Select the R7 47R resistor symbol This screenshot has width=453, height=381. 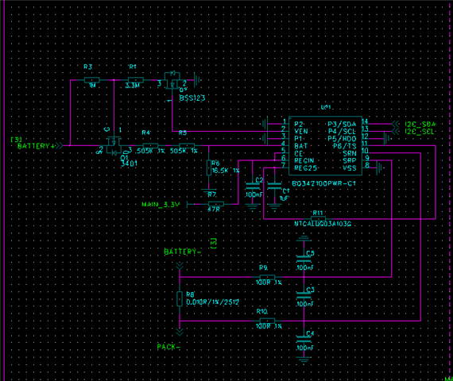[x=216, y=204]
